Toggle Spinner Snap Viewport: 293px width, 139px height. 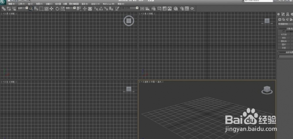click(111, 8)
